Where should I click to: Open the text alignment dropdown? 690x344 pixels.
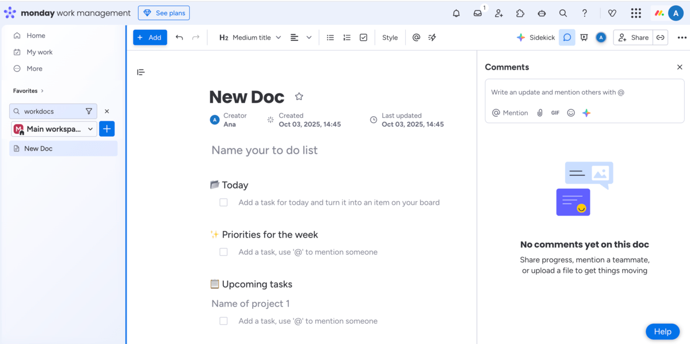point(308,37)
